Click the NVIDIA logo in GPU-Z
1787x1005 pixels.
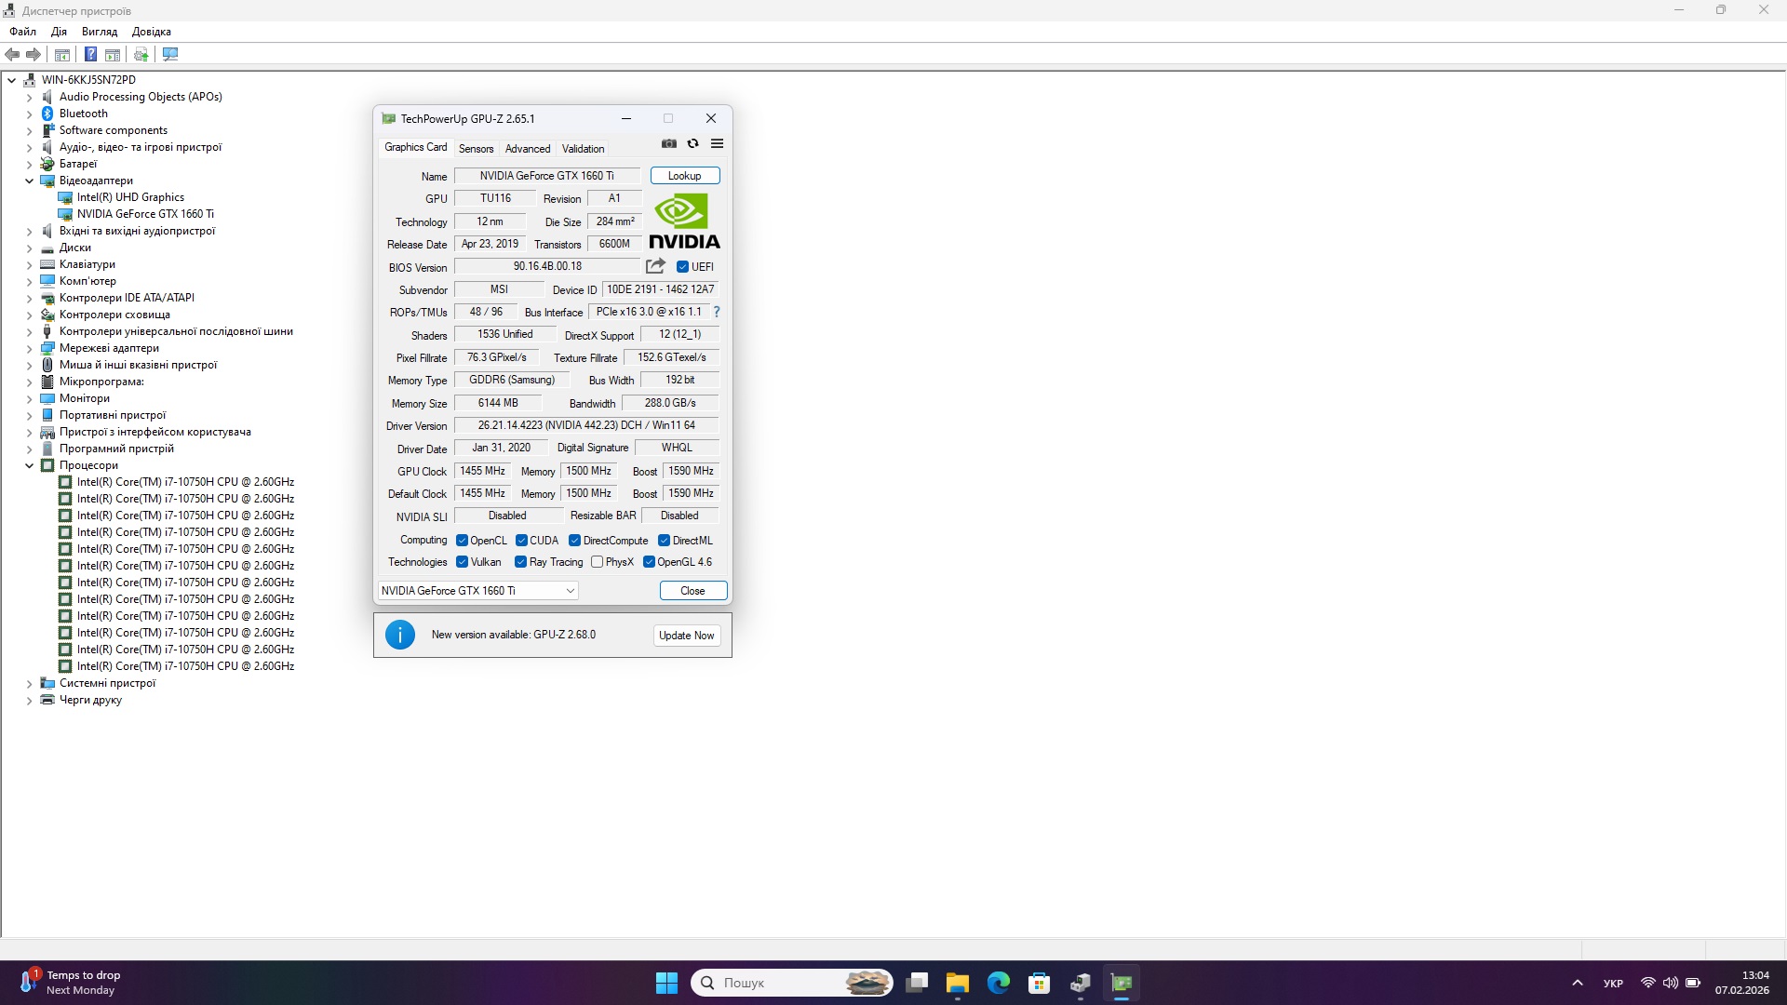684,221
